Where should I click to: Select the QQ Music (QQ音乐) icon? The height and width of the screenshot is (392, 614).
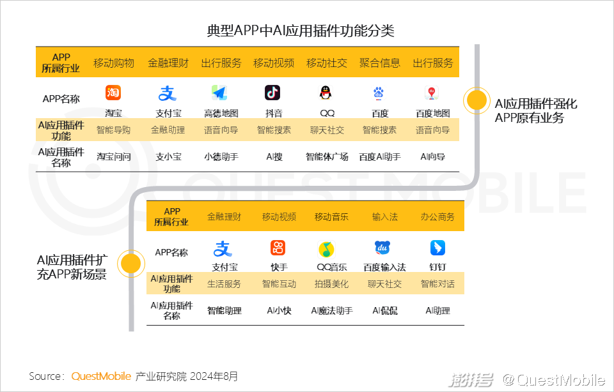tap(326, 249)
